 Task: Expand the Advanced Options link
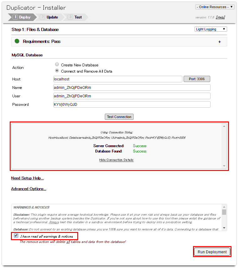pyautogui.click(x=29, y=189)
